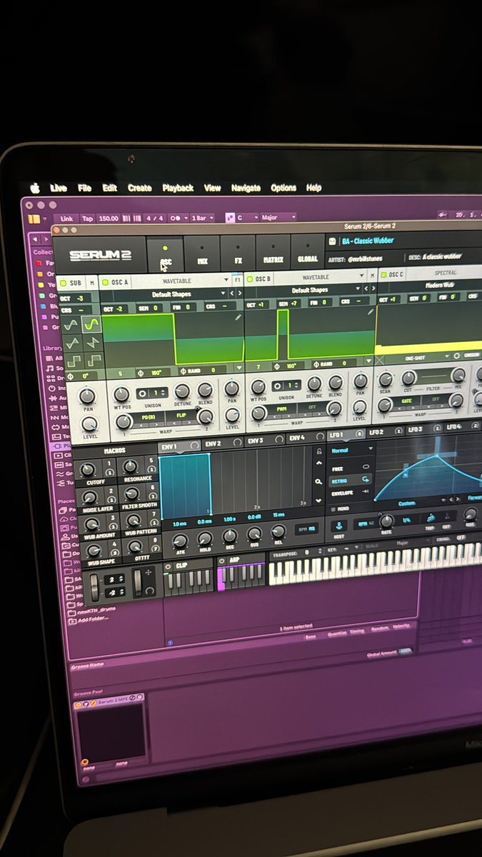482x857 pixels.
Task: Click the 150.00 tempo field
Action: (x=109, y=219)
